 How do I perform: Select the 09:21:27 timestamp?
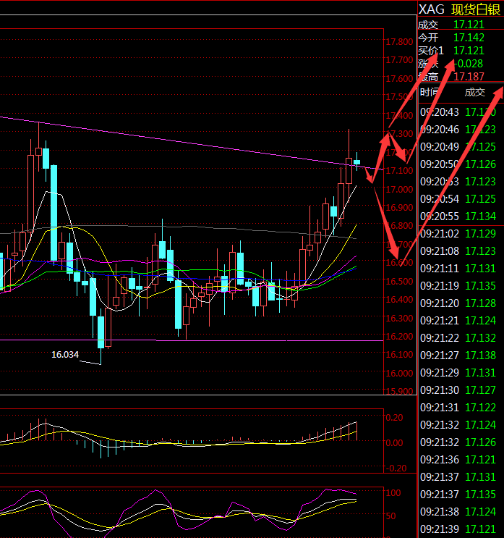tap(440, 355)
